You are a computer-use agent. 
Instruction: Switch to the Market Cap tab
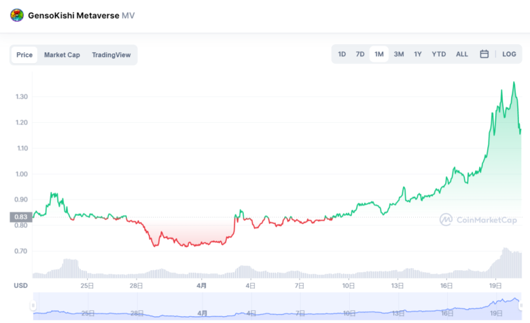pyautogui.click(x=62, y=55)
